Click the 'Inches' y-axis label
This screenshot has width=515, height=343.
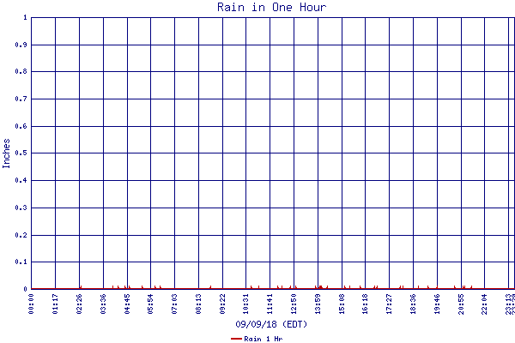6,153
